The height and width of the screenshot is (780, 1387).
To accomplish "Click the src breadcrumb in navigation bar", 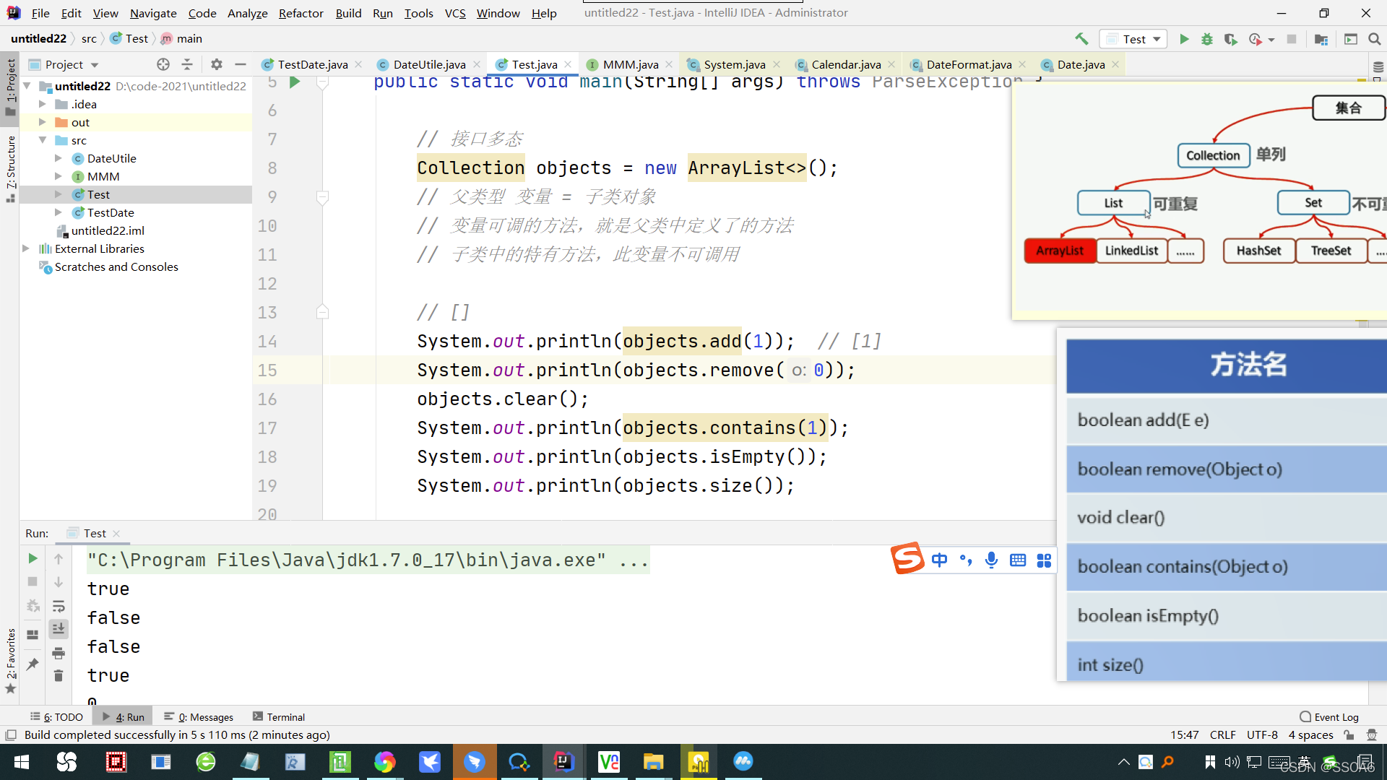I will click(x=89, y=38).
